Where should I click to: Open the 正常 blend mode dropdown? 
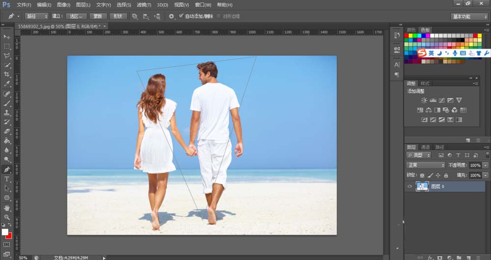[426, 165]
